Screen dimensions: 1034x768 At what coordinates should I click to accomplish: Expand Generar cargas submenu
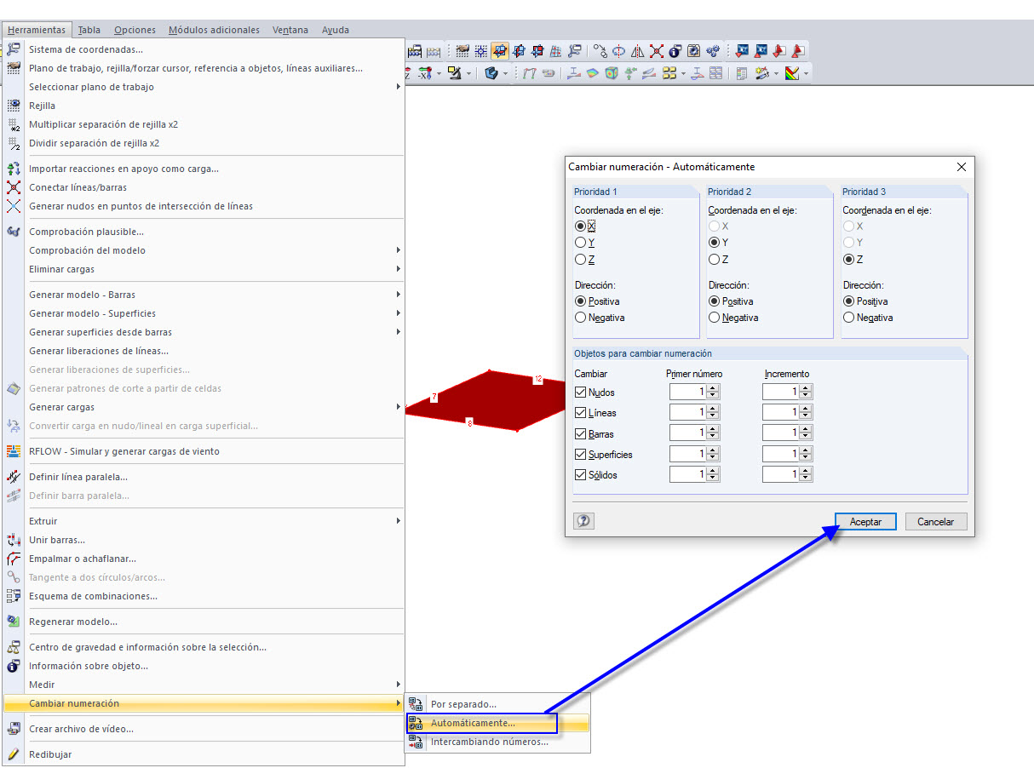tap(204, 407)
